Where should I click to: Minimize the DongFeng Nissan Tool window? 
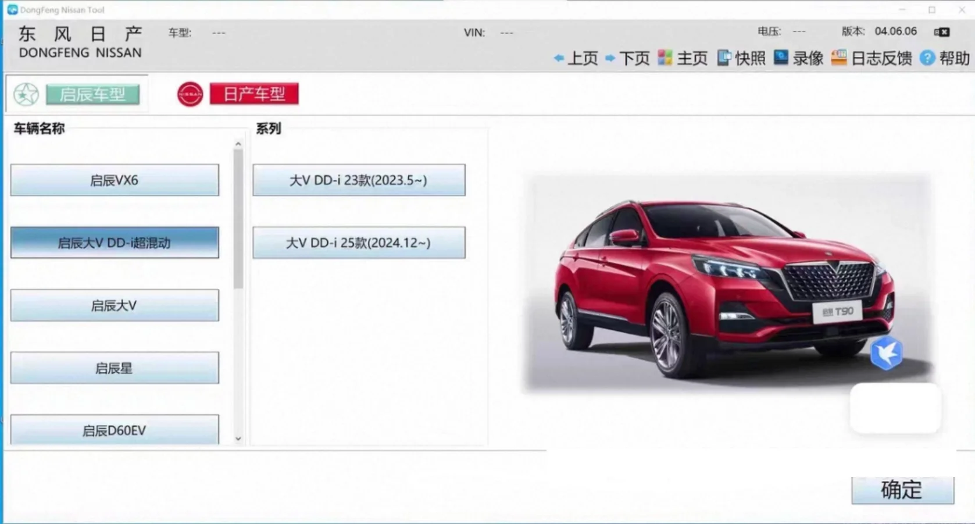coord(902,10)
